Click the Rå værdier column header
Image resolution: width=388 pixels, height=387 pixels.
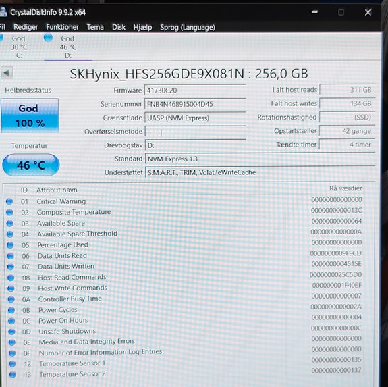pos(345,188)
